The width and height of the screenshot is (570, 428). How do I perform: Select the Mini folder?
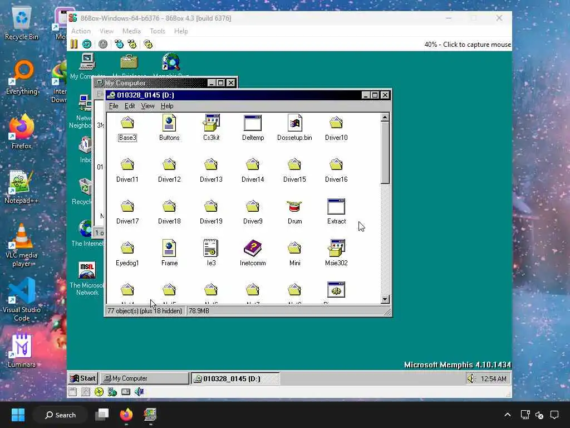pos(294,254)
